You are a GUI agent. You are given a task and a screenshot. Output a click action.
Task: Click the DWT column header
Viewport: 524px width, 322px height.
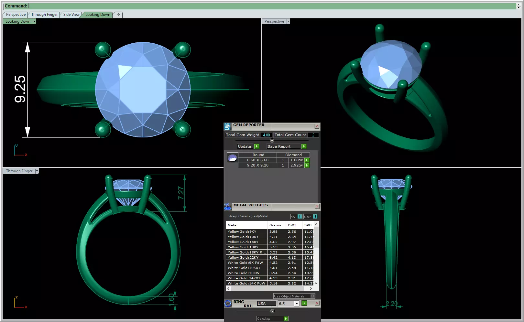[294, 225]
